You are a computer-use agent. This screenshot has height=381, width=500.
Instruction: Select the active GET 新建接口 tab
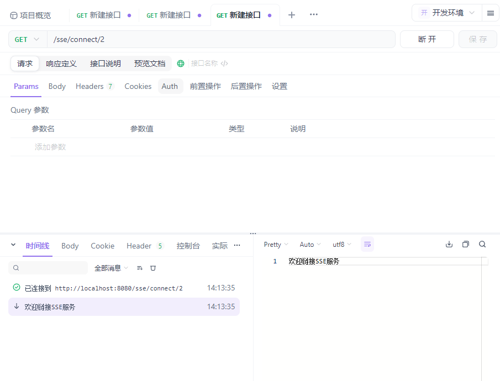244,15
